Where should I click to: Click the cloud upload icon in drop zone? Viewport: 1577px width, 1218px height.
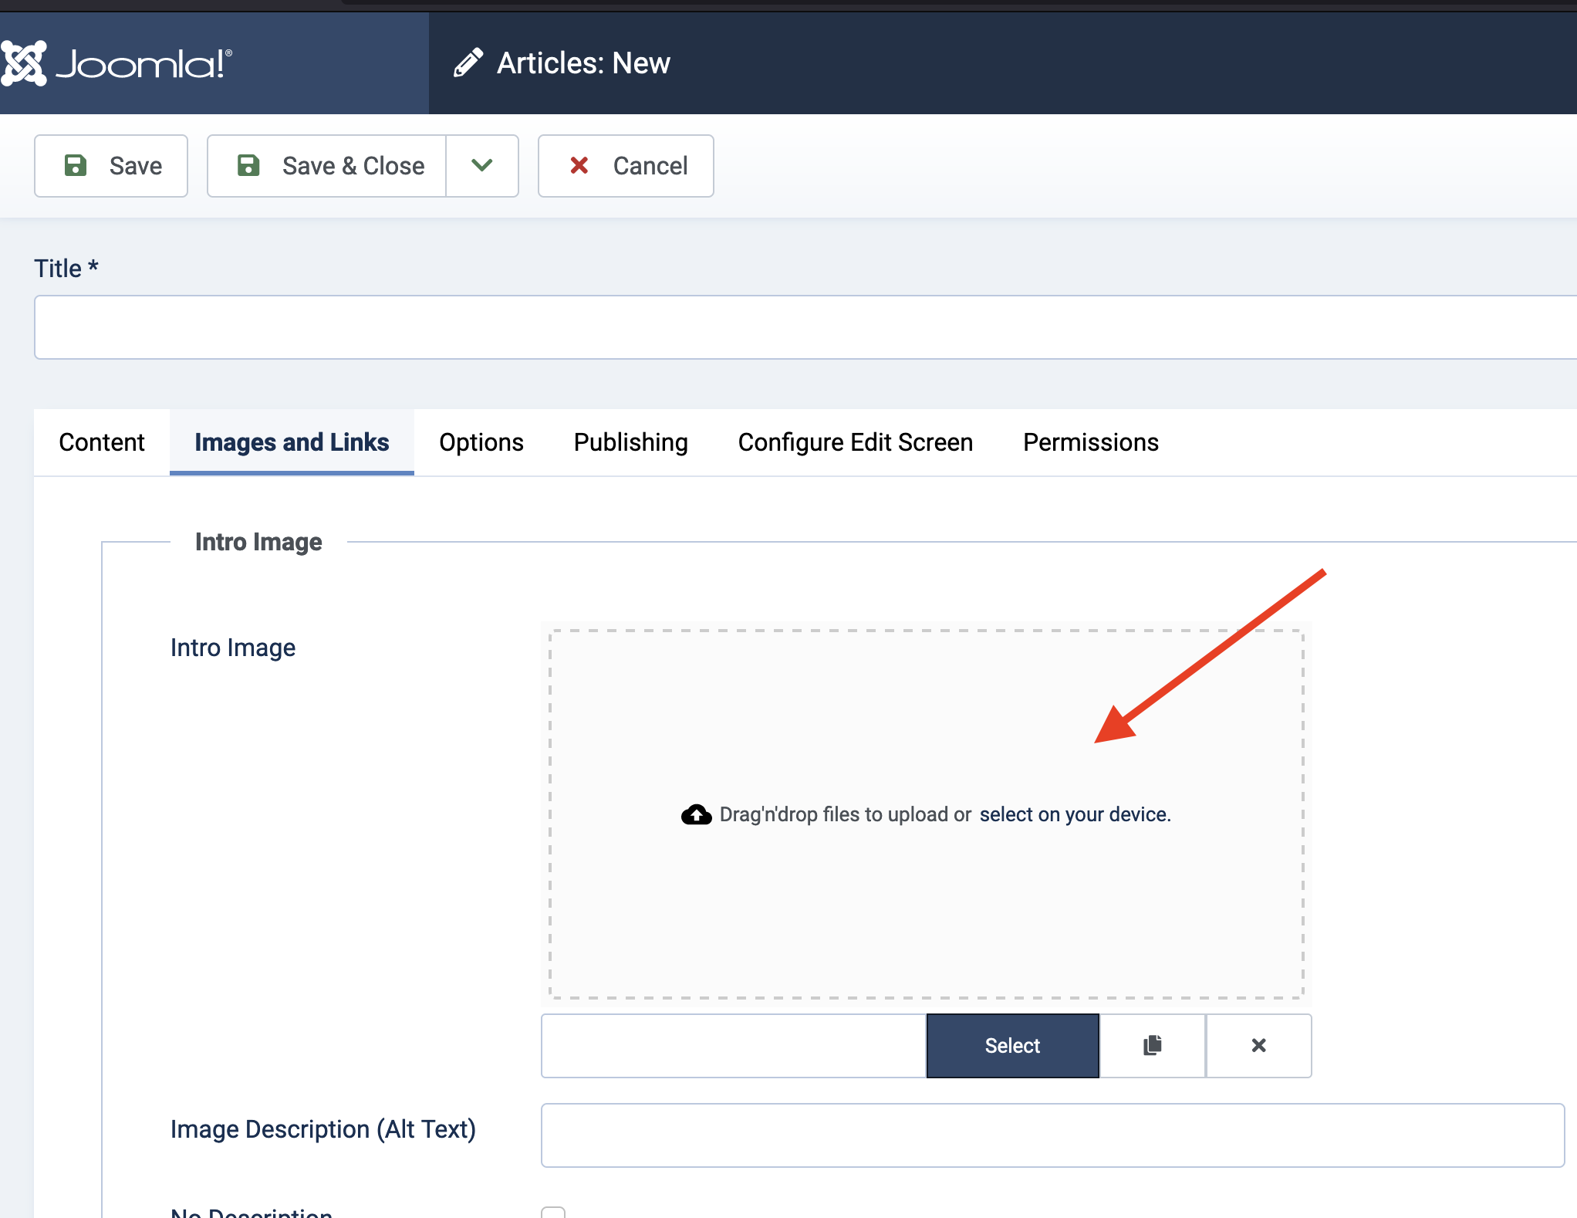pyautogui.click(x=696, y=815)
